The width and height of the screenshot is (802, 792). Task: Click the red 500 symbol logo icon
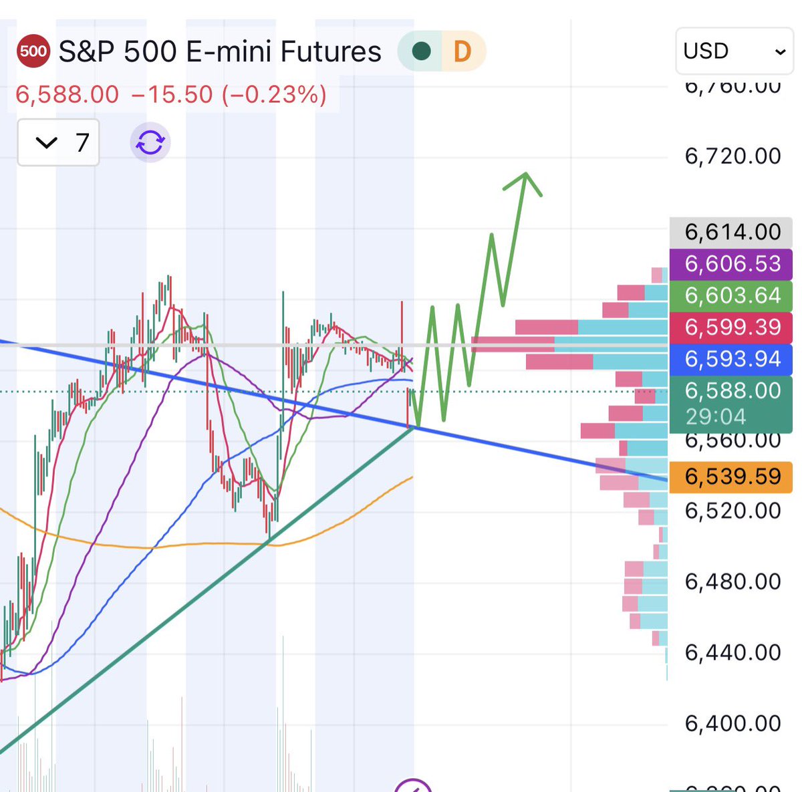click(33, 51)
